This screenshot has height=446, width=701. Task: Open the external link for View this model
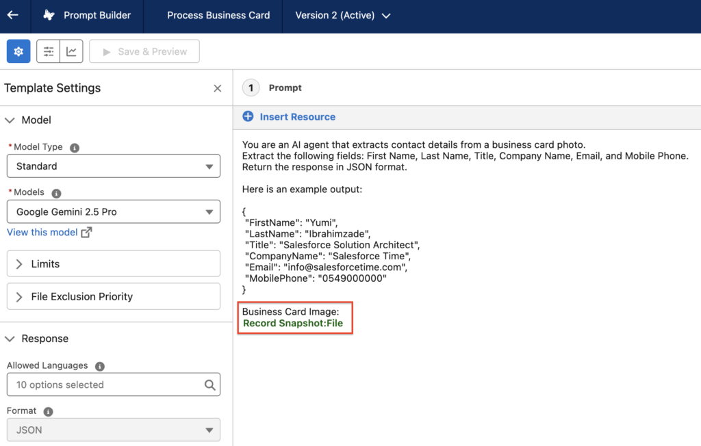pos(85,233)
